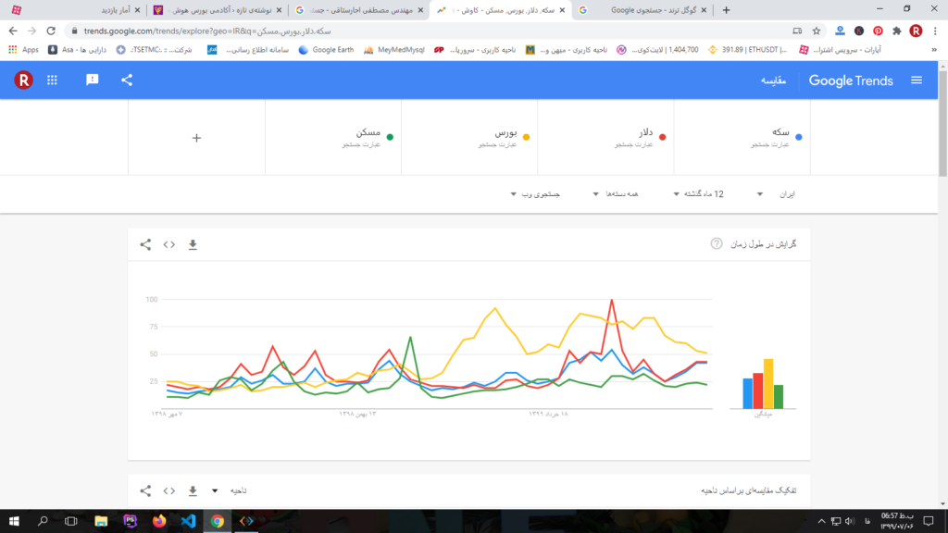Download the regional breakdown data
The width and height of the screenshot is (948, 533).
click(x=193, y=490)
